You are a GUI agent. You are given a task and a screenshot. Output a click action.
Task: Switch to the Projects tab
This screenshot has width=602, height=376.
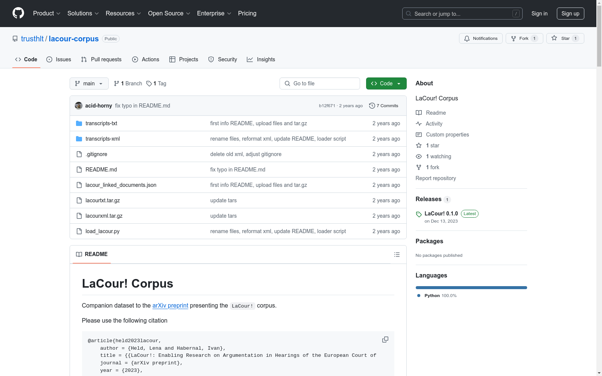pos(184,59)
